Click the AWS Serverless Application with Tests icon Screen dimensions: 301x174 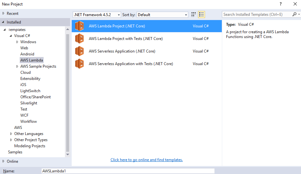click(79, 63)
